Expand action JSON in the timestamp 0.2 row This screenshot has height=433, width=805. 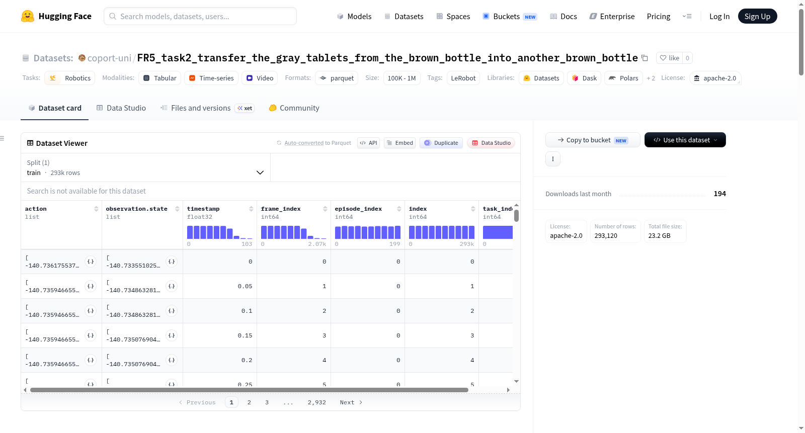[91, 360]
